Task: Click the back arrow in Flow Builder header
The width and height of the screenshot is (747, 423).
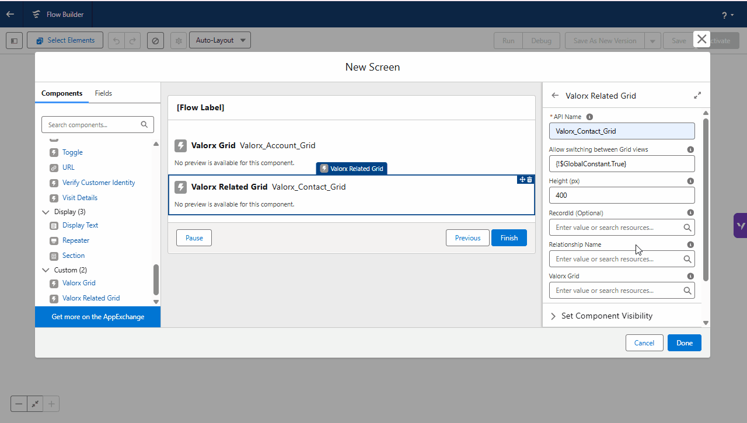Action: (x=10, y=14)
